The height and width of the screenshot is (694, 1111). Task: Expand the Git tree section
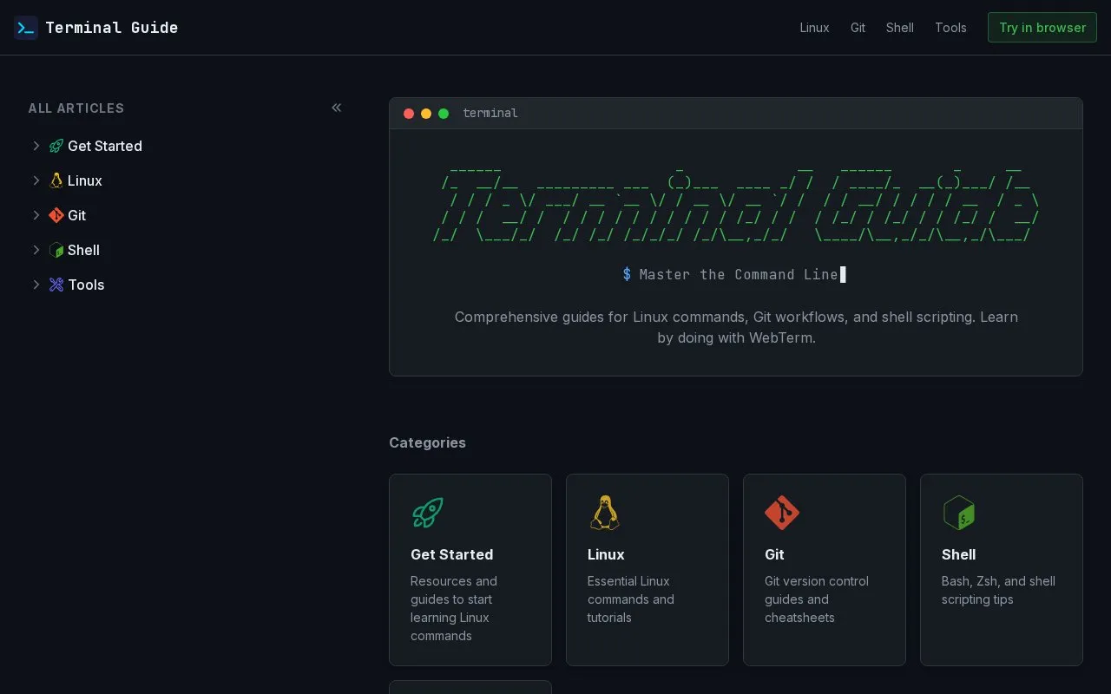[36, 215]
